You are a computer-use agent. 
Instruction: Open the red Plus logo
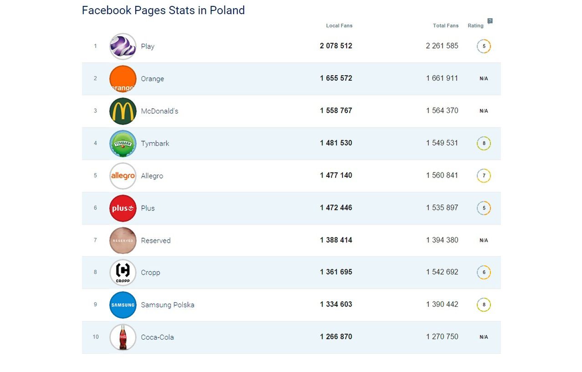click(123, 208)
